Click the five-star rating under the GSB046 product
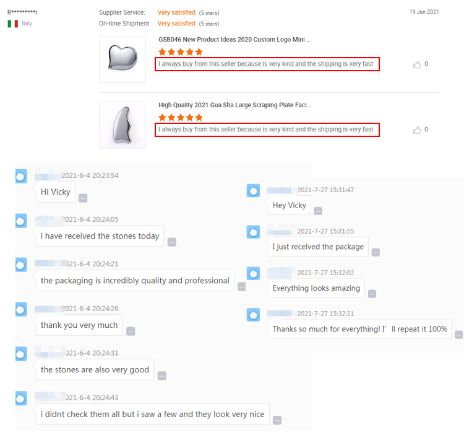The image size is (464, 440). (181, 52)
